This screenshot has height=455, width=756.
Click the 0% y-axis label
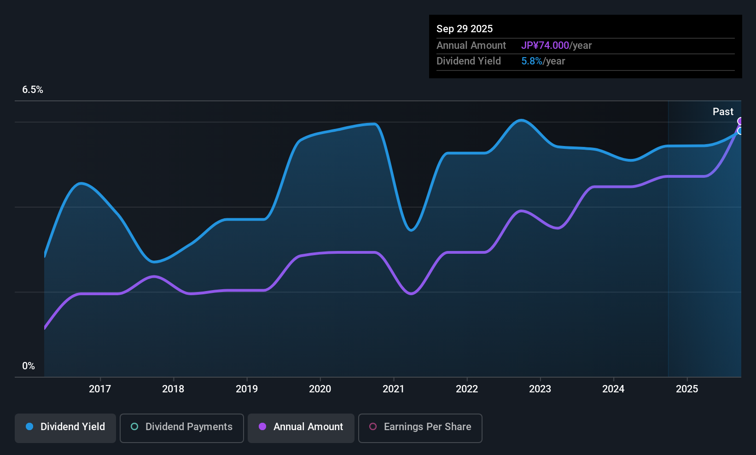(29, 366)
